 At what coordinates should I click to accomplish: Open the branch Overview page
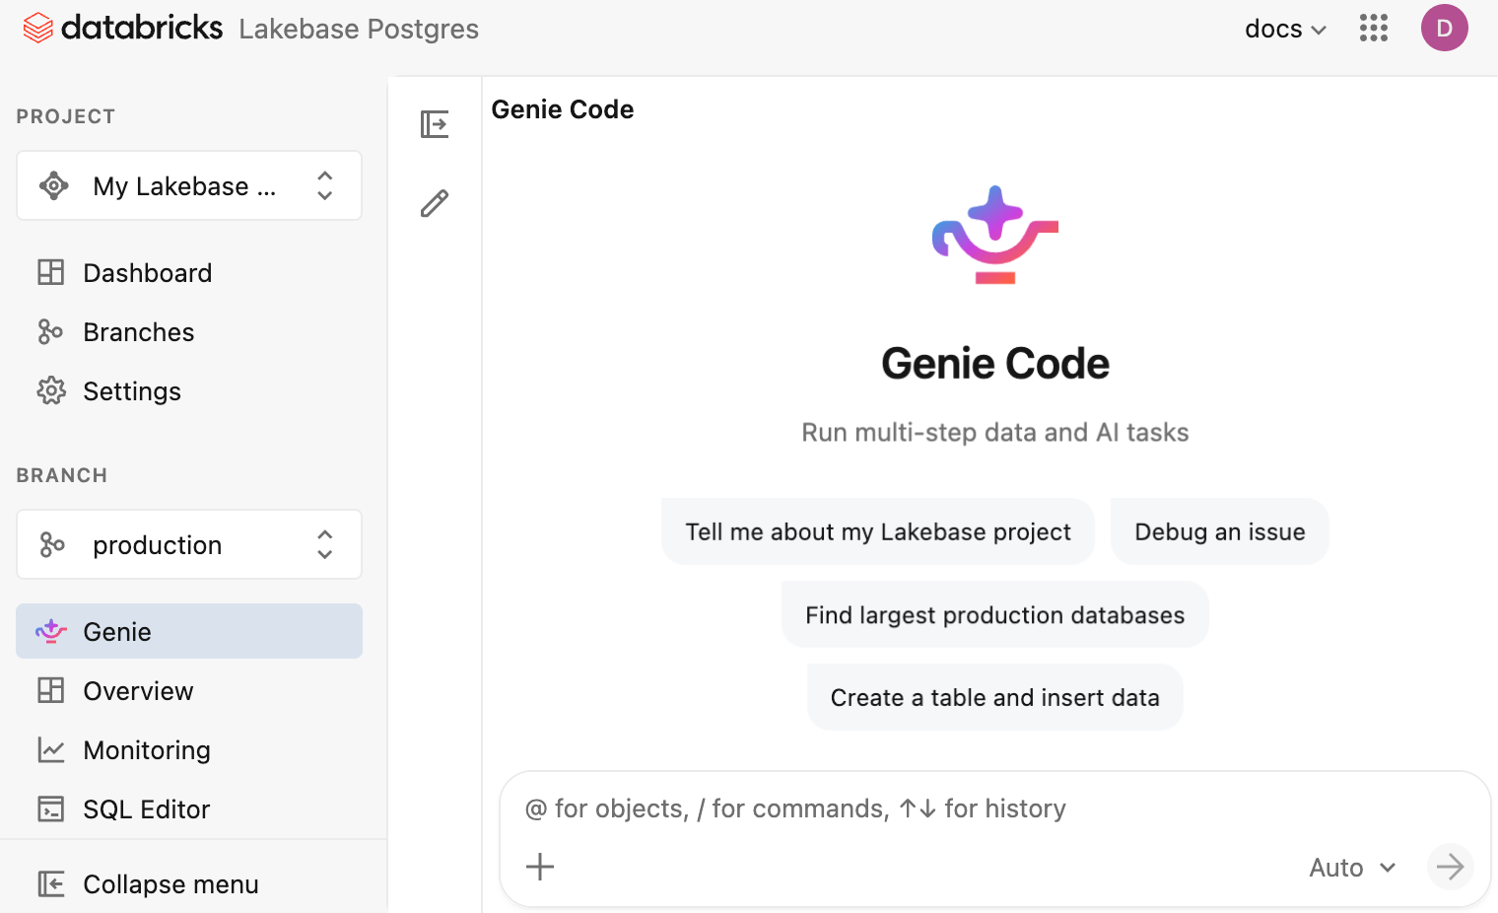click(x=189, y=690)
